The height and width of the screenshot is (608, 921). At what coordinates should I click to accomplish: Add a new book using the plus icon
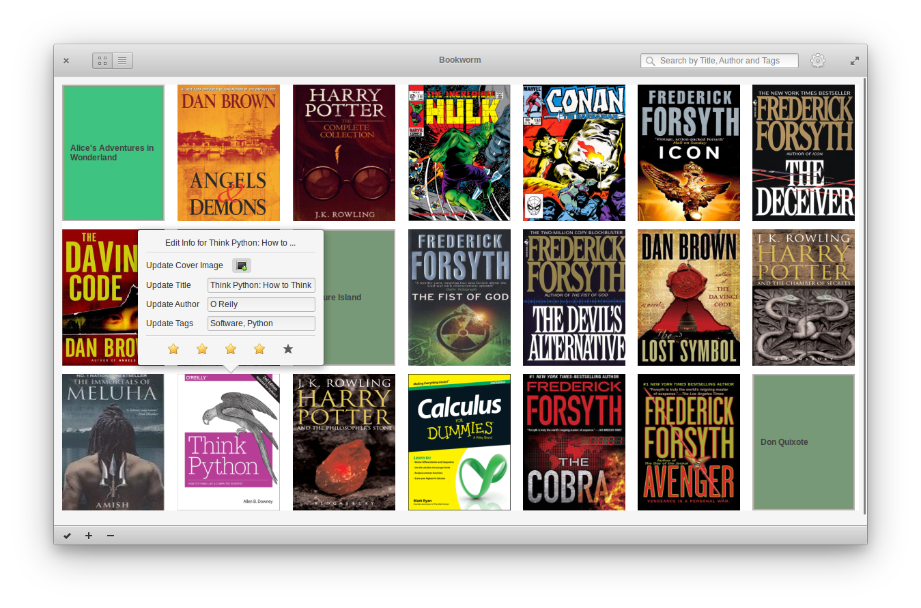pos(89,536)
